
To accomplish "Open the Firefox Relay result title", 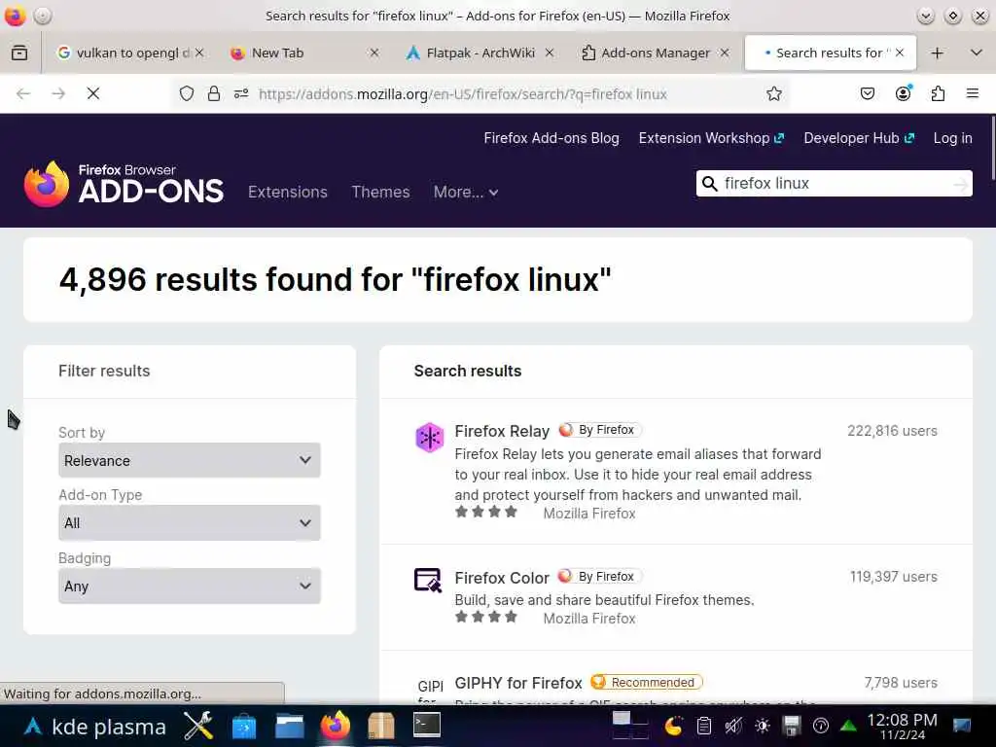I will (x=502, y=431).
